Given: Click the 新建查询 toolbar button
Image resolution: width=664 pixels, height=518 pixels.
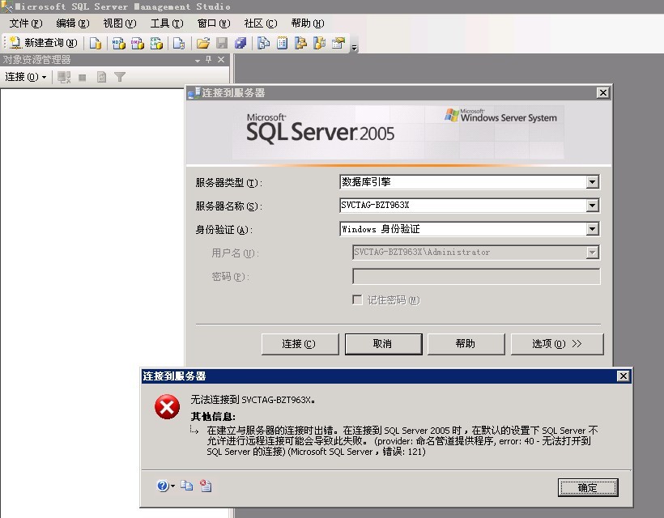Looking at the screenshot, I should (x=44, y=43).
